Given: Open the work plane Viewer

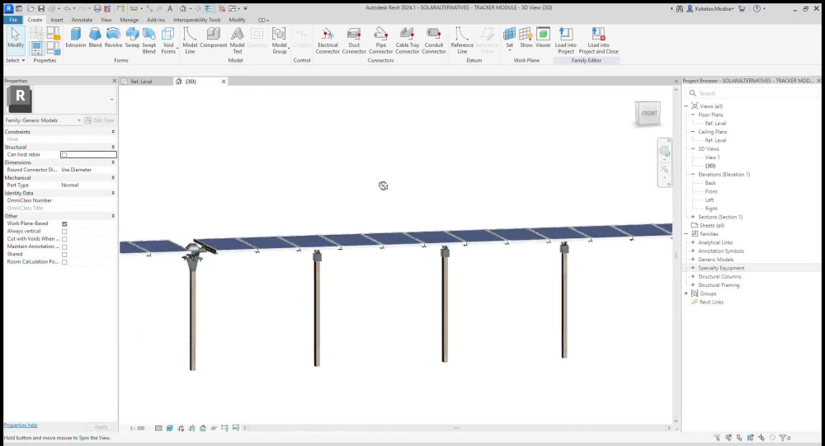Looking at the screenshot, I should [x=543, y=38].
